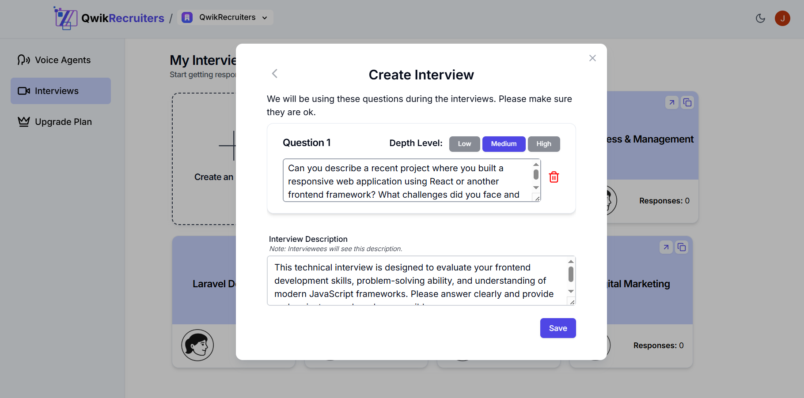Copy the Business & Management interview link icon
The image size is (804, 398).
tap(687, 102)
